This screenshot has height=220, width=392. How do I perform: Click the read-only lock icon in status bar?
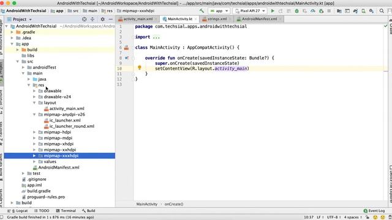point(367,218)
